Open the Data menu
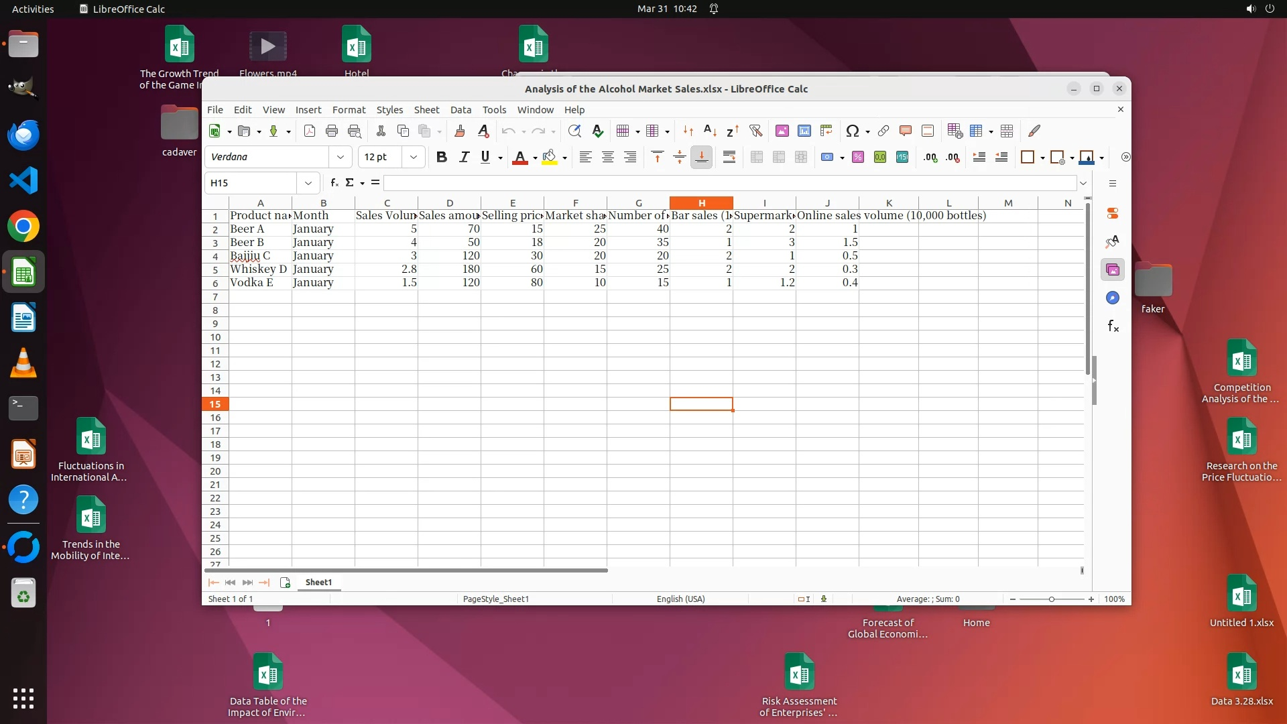The width and height of the screenshot is (1287, 724). (x=460, y=109)
